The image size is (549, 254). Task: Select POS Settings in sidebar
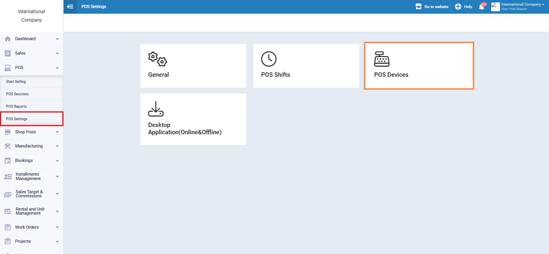click(17, 119)
